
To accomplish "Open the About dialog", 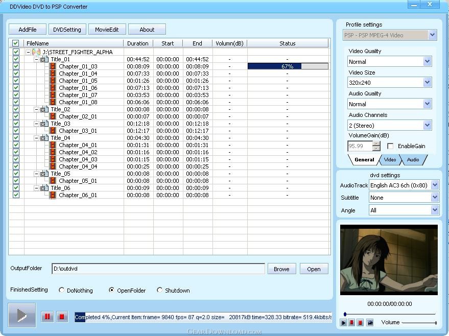I will tap(147, 29).
